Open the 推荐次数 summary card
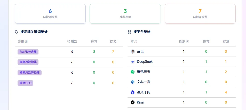The image size is (246, 110). click(125, 14)
